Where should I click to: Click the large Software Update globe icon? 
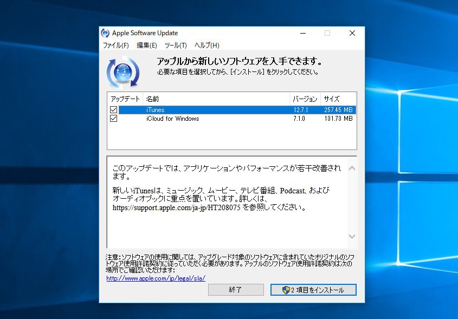pyautogui.click(x=123, y=72)
